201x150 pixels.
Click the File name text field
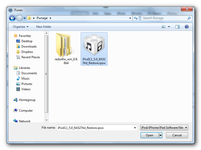(x=95, y=128)
